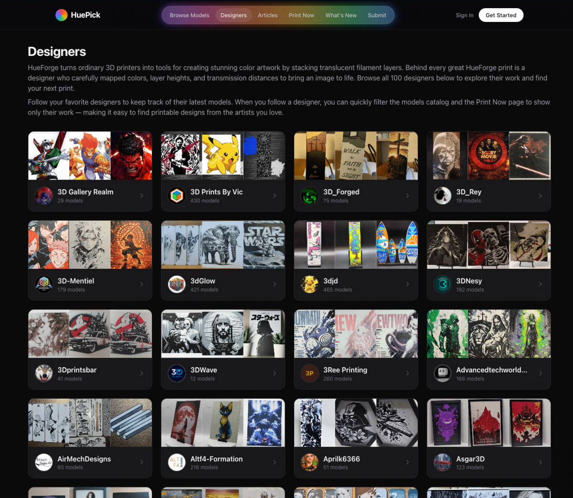Click the Altf4-Formation card chevron
The image size is (573, 498).
[275, 462]
